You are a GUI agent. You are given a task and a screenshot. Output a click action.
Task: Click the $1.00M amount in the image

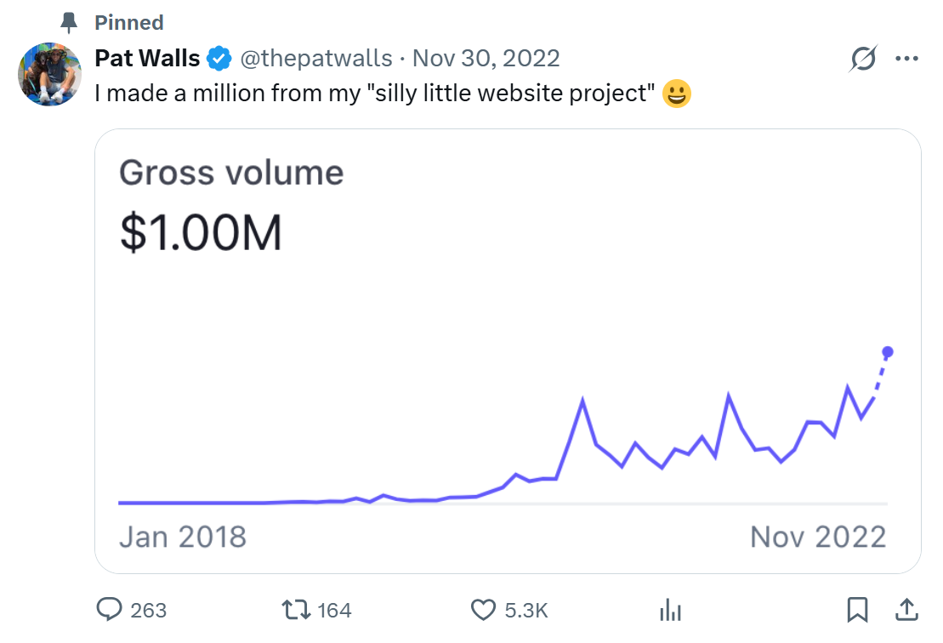point(201,234)
